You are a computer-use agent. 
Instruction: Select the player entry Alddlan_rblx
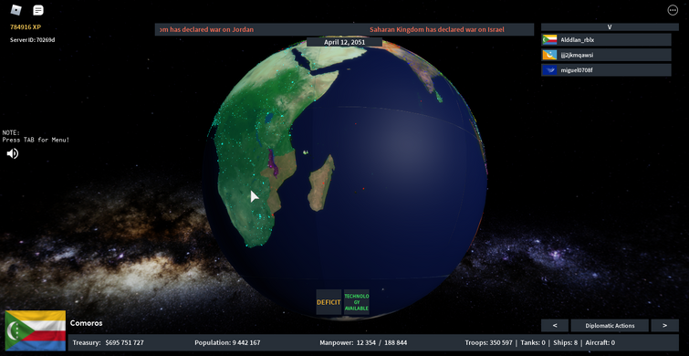[x=606, y=39]
